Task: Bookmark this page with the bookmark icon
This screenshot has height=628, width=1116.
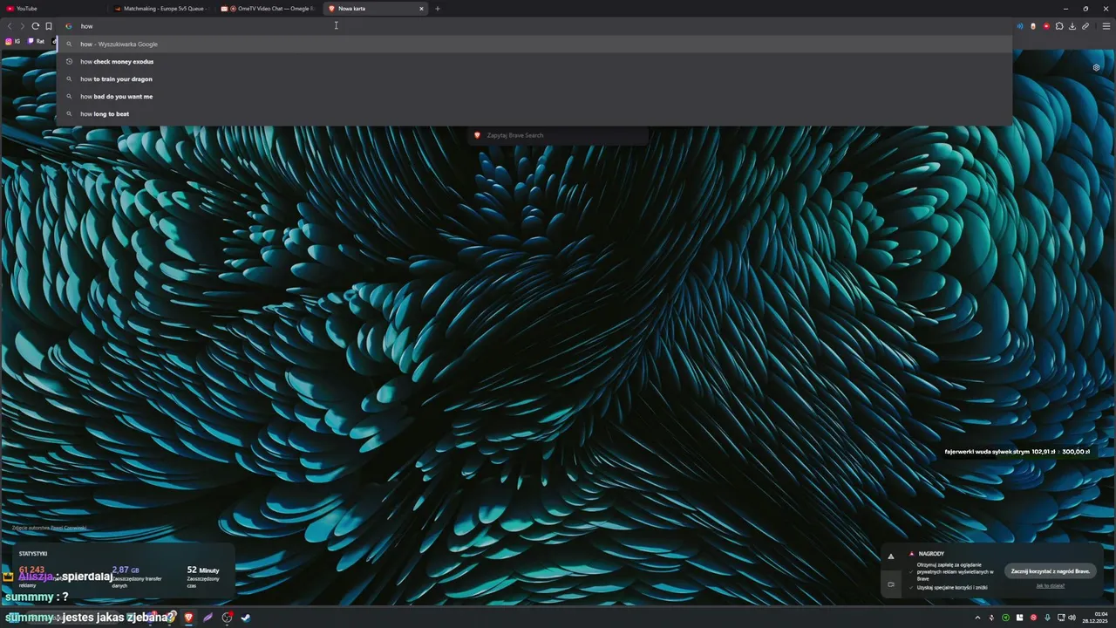Action: 49,26
